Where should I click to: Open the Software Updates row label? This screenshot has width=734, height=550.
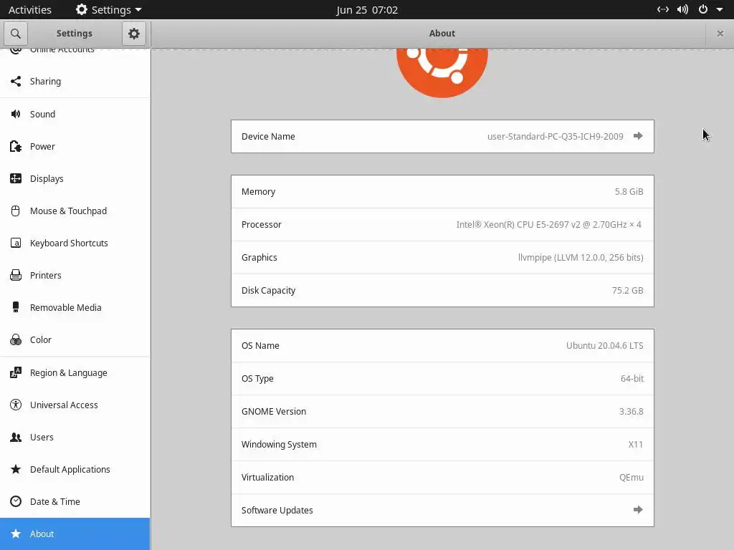click(277, 510)
